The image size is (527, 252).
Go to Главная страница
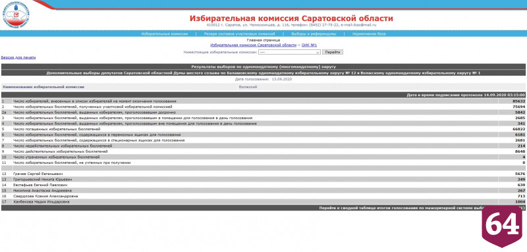[x=263, y=40]
